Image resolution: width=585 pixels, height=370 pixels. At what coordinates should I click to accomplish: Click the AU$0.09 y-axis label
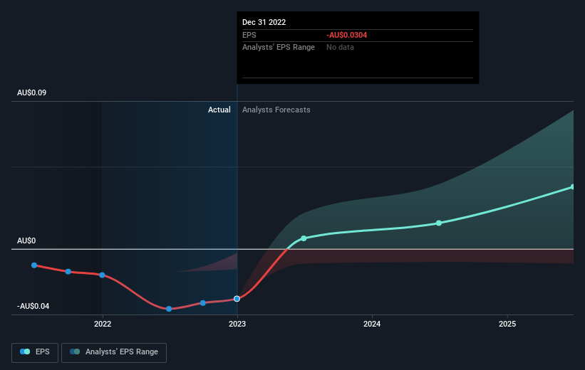click(32, 92)
